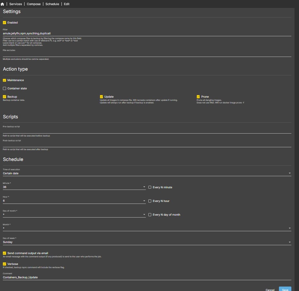Disable the Backup action checkbox
Viewport: 299px width, 291px height.
point(4,97)
